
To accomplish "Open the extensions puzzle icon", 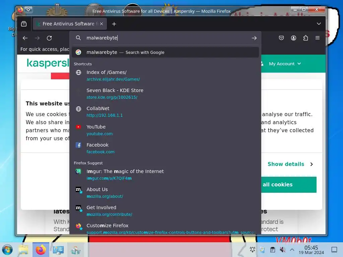I will coord(305,38).
